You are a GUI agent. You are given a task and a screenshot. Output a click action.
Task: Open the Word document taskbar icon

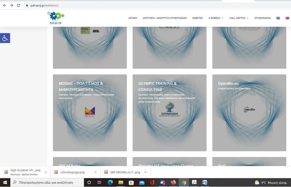[x=205, y=182]
